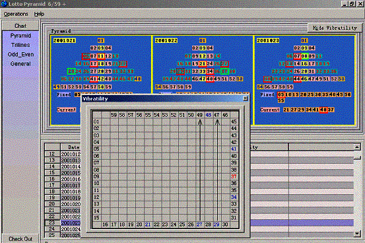The width and height of the screenshot is (365, 243).
Task: Click 16 in Vibratility grid bottom row
Action: pyautogui.click(x=105, y=225)
